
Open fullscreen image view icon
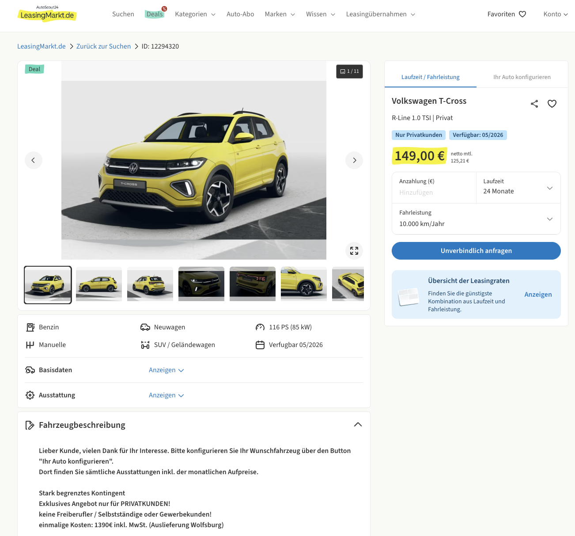[x=354, y=251]
